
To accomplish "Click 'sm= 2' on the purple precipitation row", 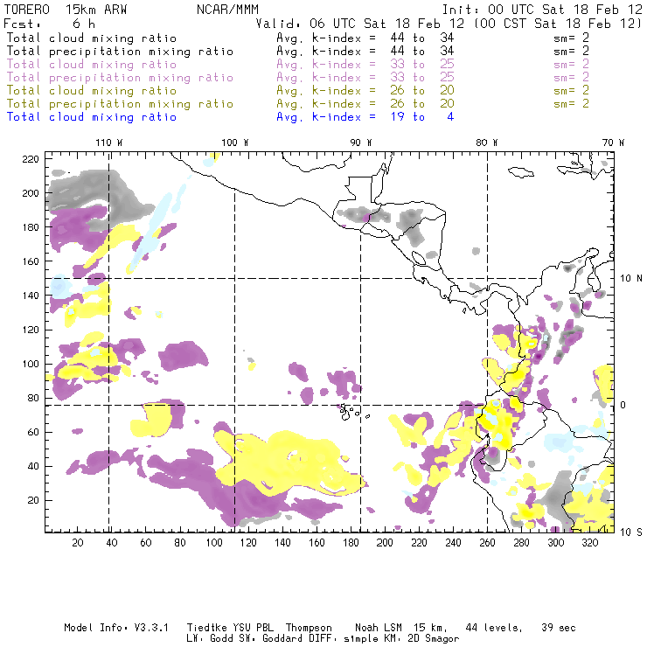I will [571, 77].
